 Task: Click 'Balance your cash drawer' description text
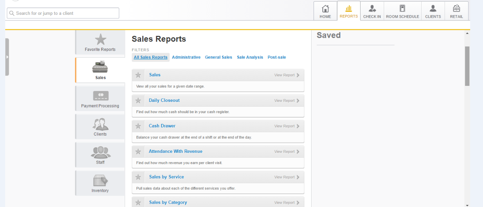tap(194, 137)
